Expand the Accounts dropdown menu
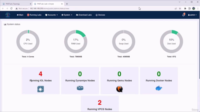 pos(51,15)
